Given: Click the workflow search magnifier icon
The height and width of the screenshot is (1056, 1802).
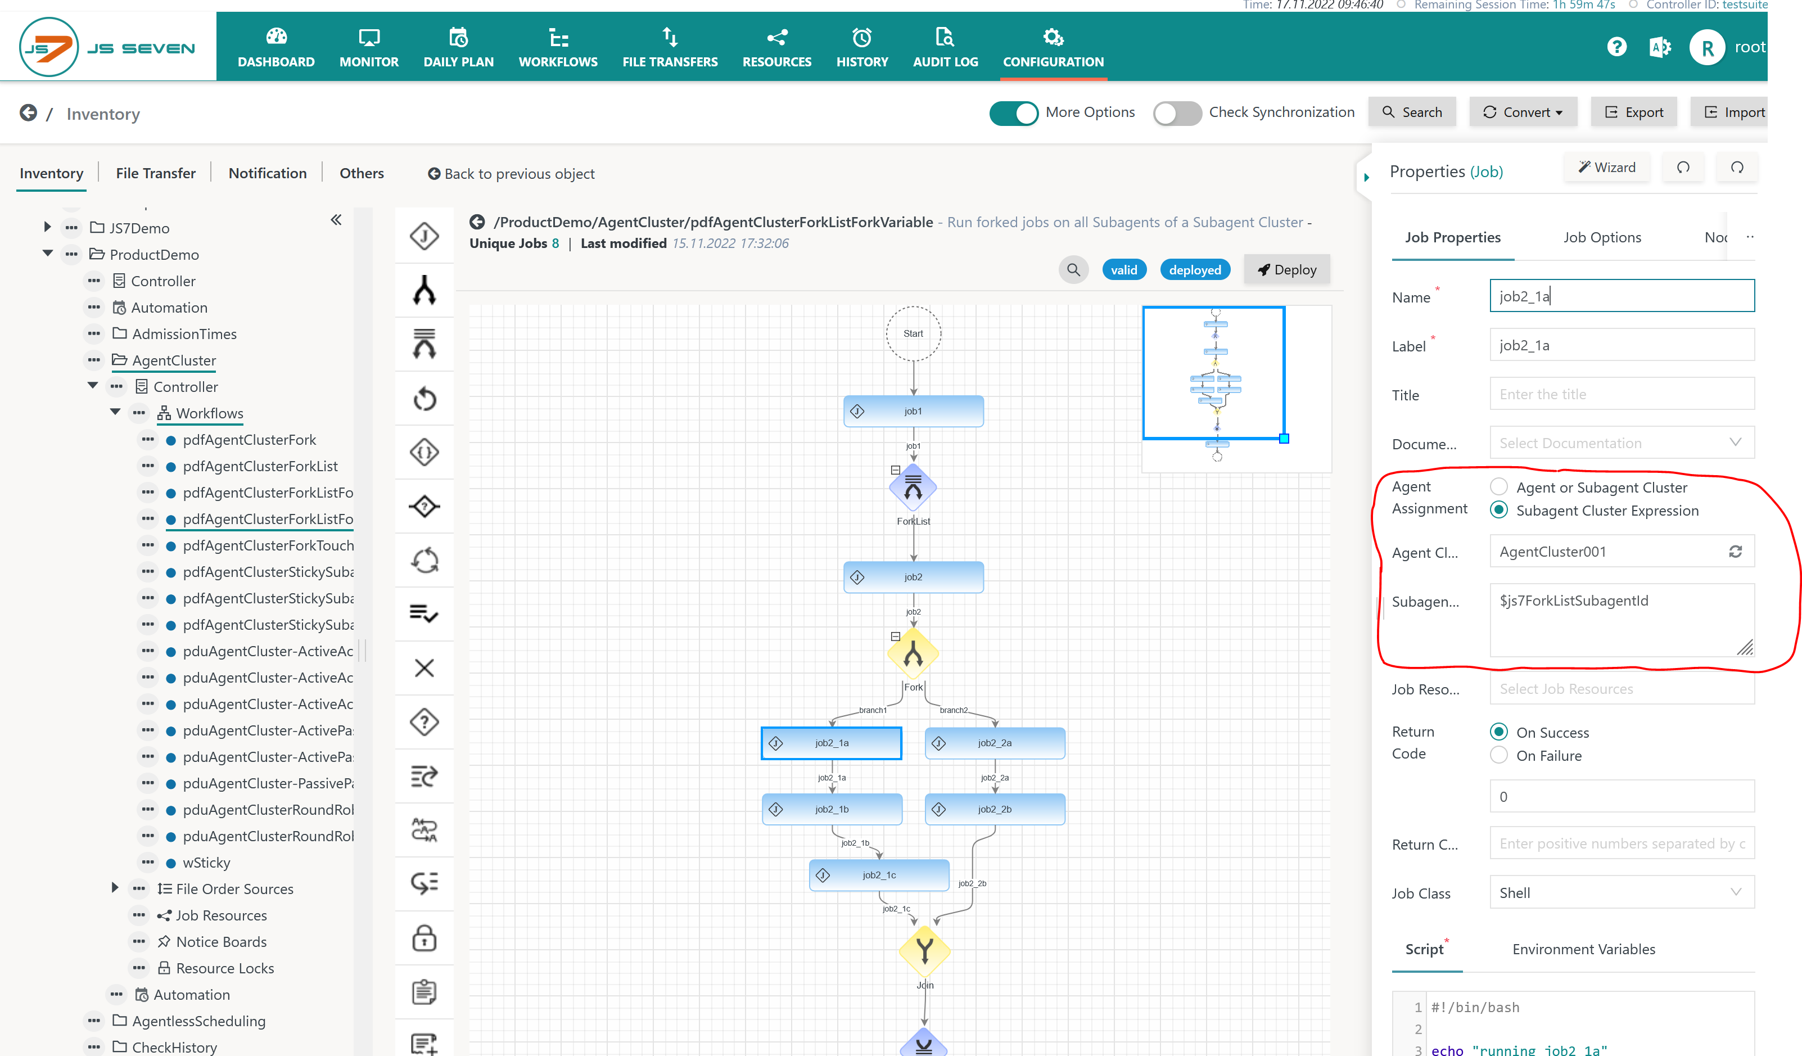Looking at the screenshot, I should coord(1073,269).
